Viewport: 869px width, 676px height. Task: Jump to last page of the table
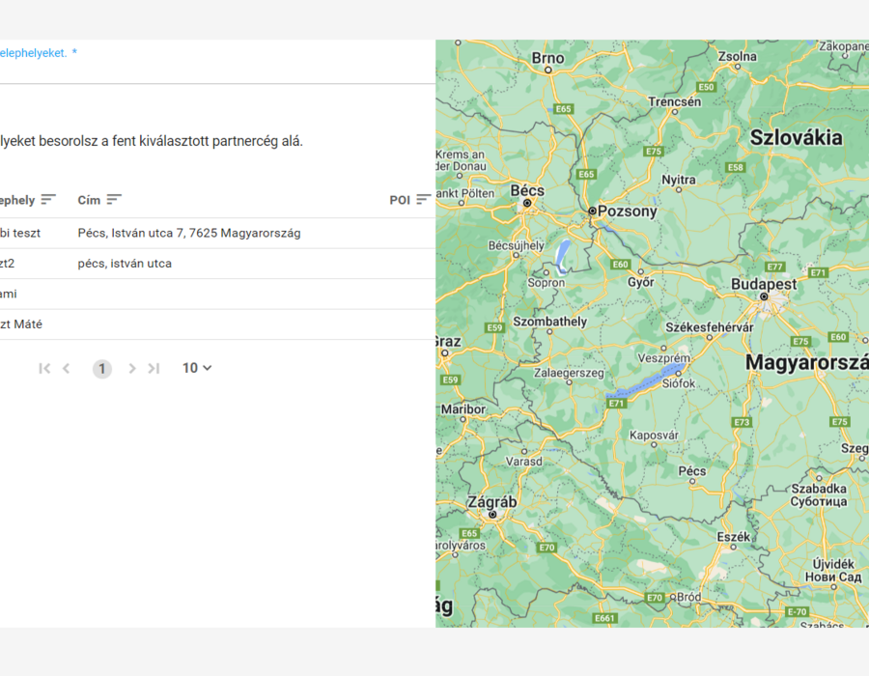click(154, 369)
